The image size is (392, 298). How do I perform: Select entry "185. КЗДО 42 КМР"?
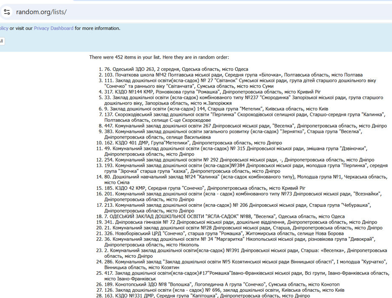[x=205, y=188]
